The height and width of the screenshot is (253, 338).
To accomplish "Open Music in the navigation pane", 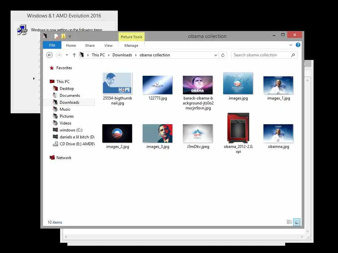I will tap(65, 109).
